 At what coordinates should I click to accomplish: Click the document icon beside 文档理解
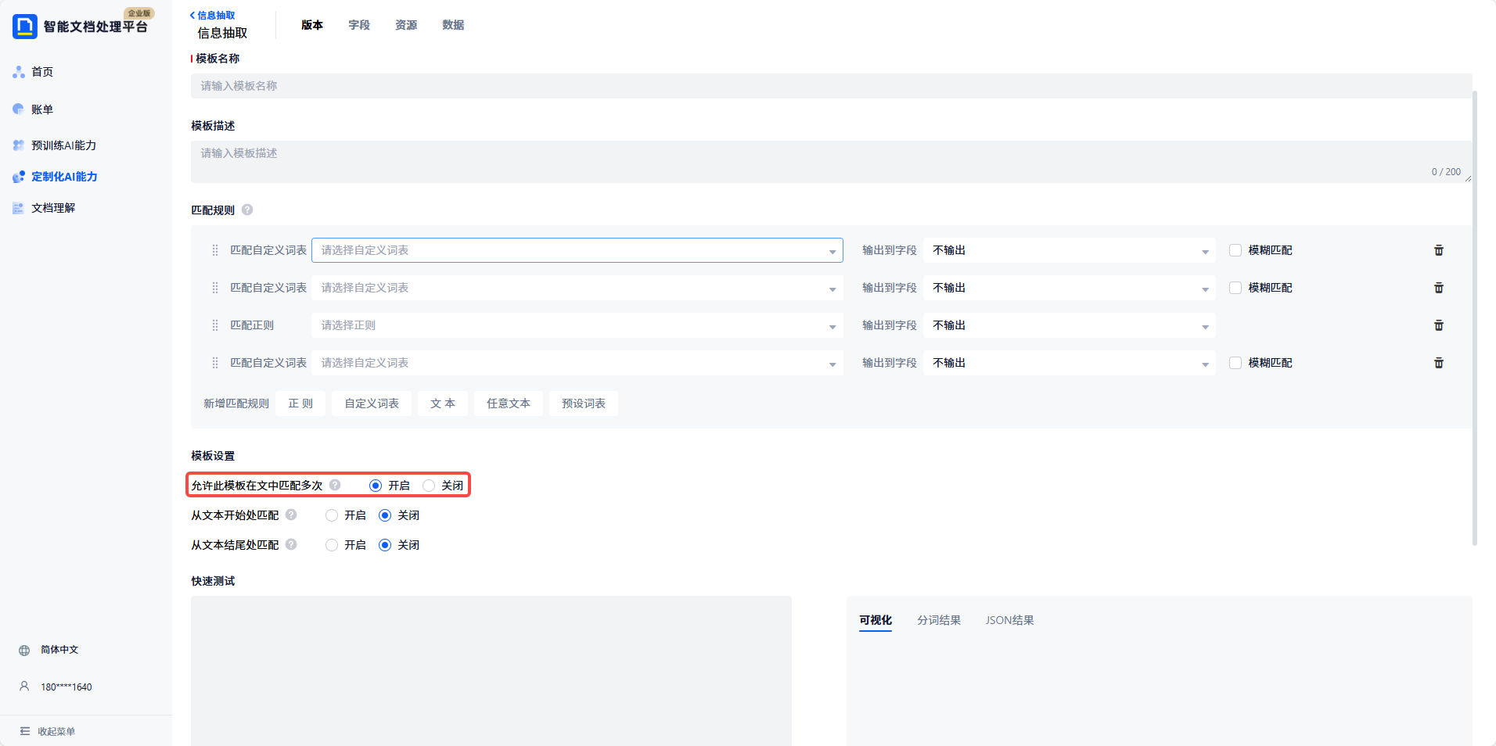(19, 208)
